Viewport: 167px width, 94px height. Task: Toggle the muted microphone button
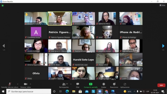point(10,84)
